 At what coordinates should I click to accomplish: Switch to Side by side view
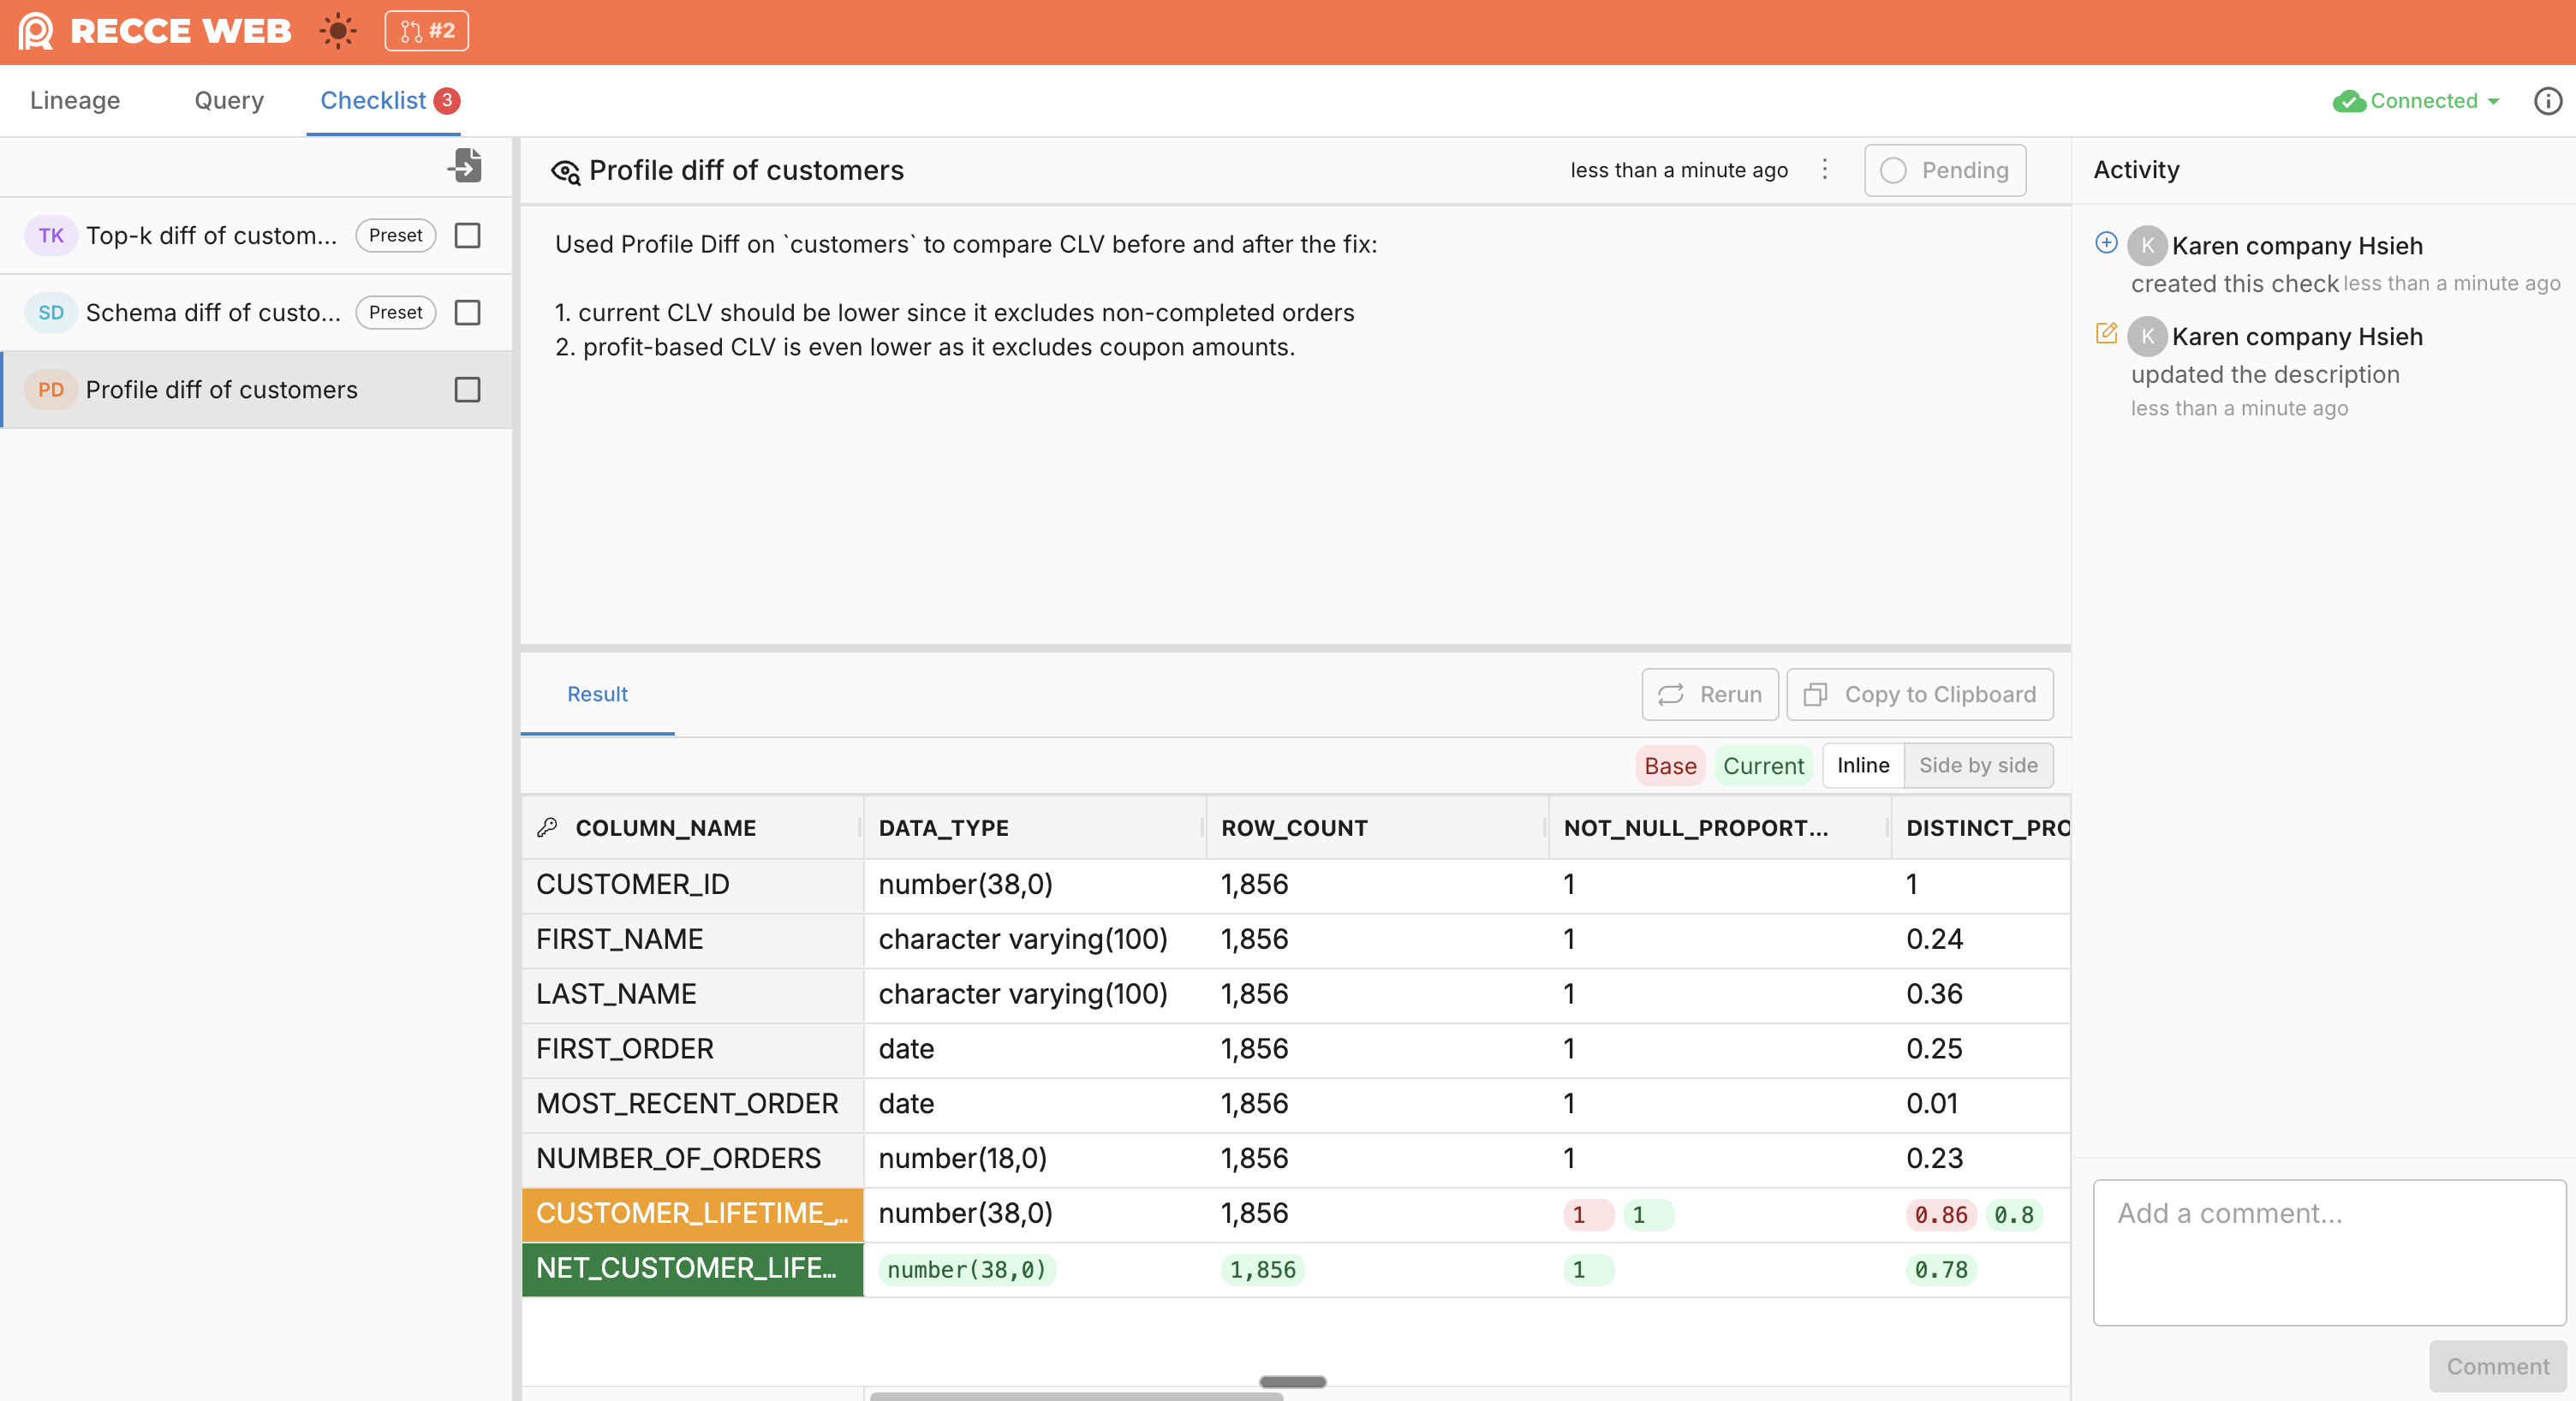coord(1977,766)
